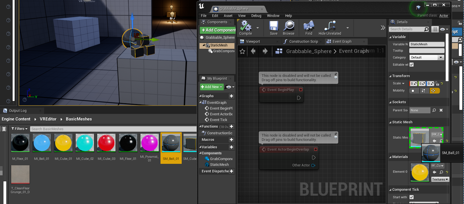Open the Category Default dropdown
Image resolution: width=464 pixels, height=204 pixels.
(x=426, y=57)
